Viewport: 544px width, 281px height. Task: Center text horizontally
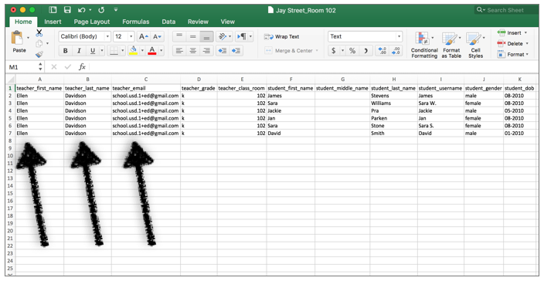click(x=192, y=51)
